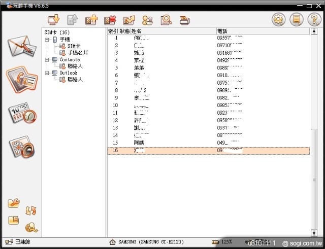325x249 pixels.
Task: Click the SIM卡 (16) heading
Action: tap(57, 32)
